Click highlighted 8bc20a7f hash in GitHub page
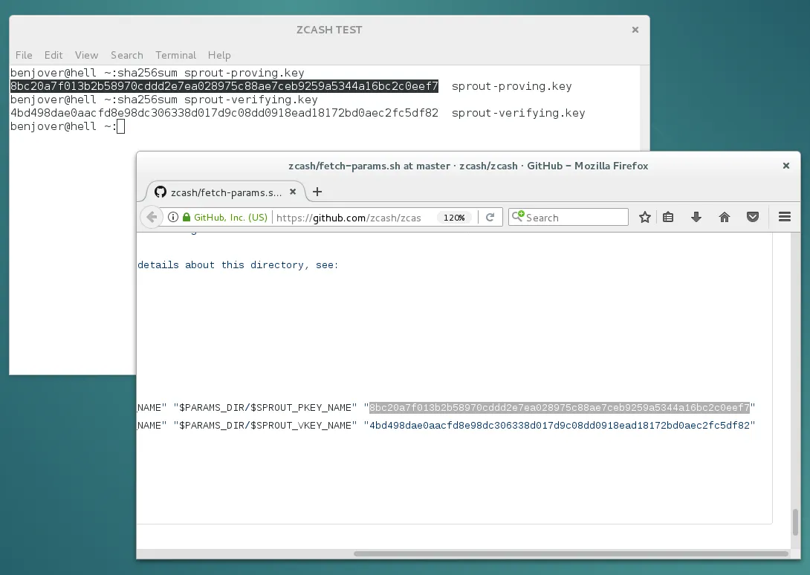 pyautogui.click(x=560, y=408)
